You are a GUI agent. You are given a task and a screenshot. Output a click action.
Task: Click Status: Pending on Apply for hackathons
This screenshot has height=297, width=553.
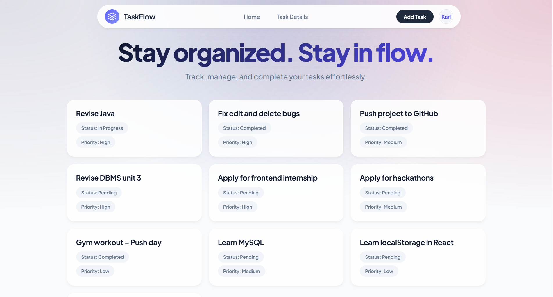pyautogui.click(x=382, y=193)
